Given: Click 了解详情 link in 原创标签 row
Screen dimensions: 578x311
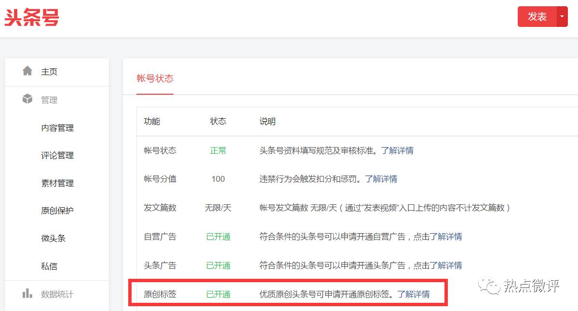Looking at the screenshot, I should pyautogui.click(x=414, y=294).
